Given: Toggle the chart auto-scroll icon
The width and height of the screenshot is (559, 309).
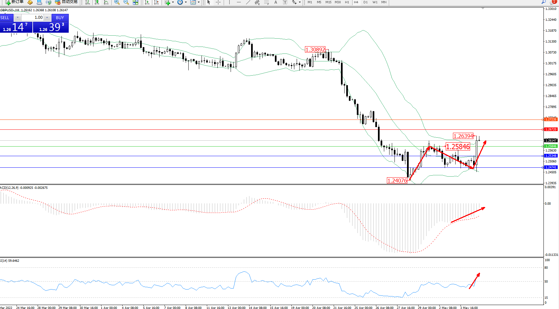Looking at the screenshot, I should click(147, 2).
